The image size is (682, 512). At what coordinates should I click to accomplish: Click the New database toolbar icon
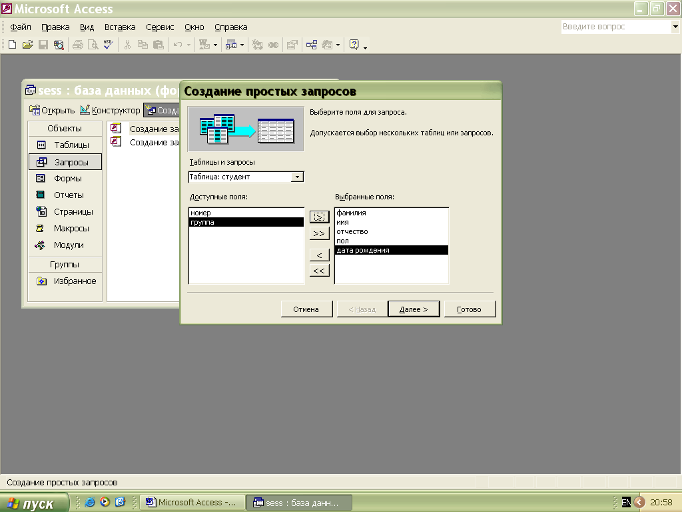click(12, 45)
